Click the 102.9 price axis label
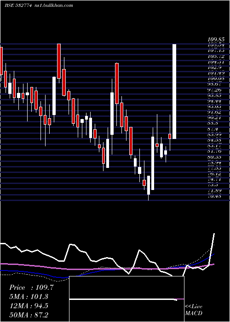The height and width of the screenshot is (322, 230). pyautogui.click(x=214, y=67)
